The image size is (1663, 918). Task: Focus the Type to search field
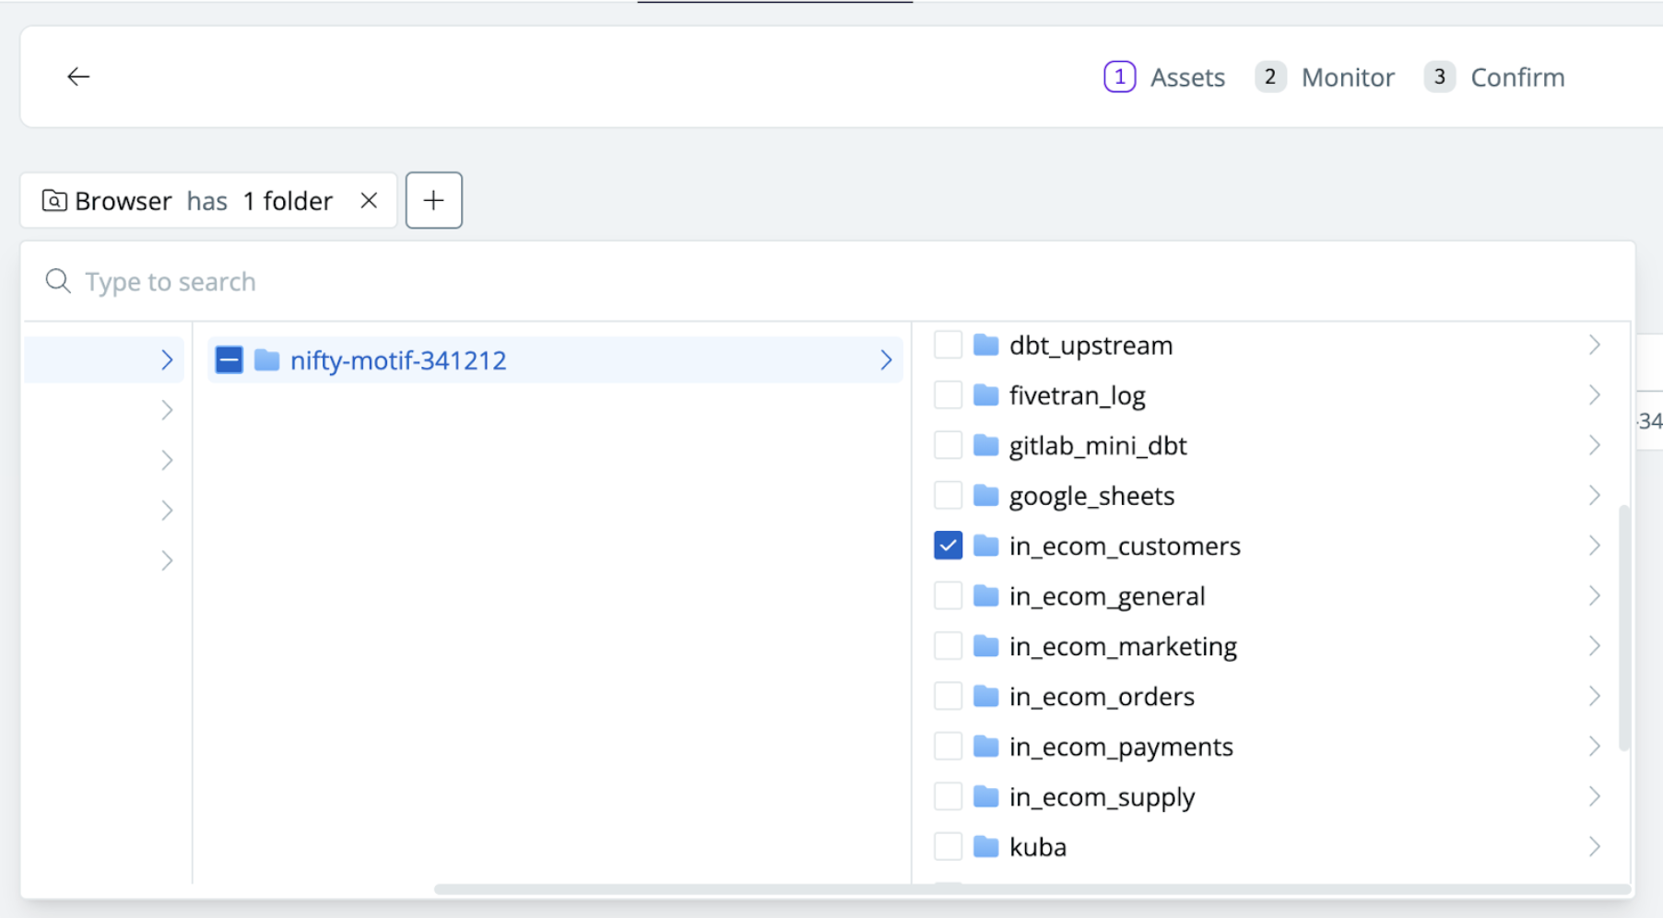click(827, 281)
